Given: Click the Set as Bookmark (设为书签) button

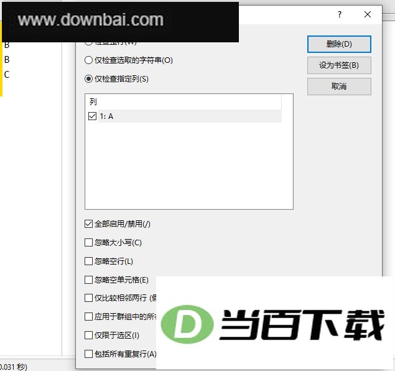Looking at the screenshot, I should 339,65.
